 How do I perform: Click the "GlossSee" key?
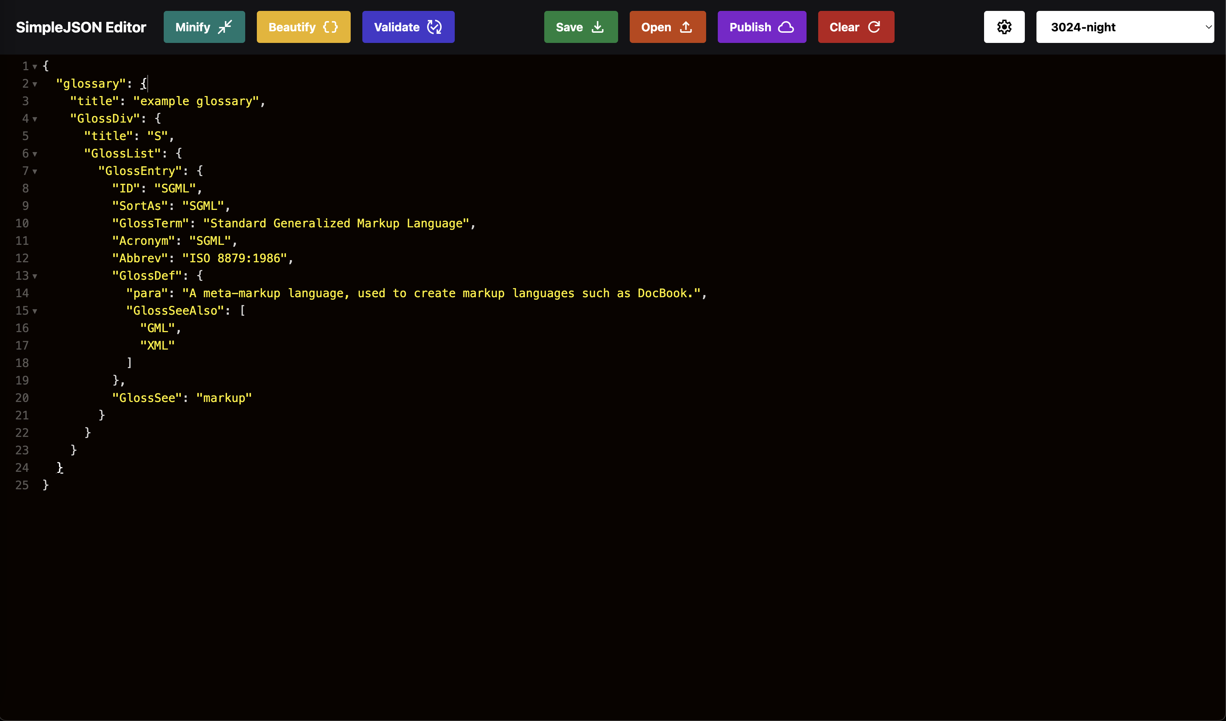147,398
